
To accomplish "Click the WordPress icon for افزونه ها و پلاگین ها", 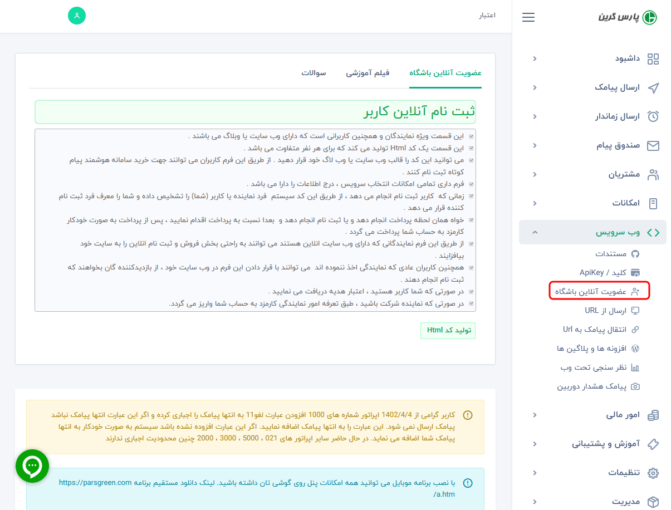I will [x=636, y=349].
